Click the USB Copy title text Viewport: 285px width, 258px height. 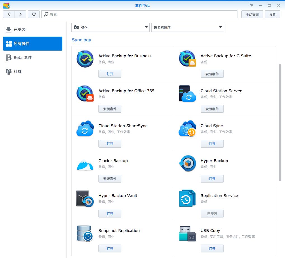click(210, 231)
